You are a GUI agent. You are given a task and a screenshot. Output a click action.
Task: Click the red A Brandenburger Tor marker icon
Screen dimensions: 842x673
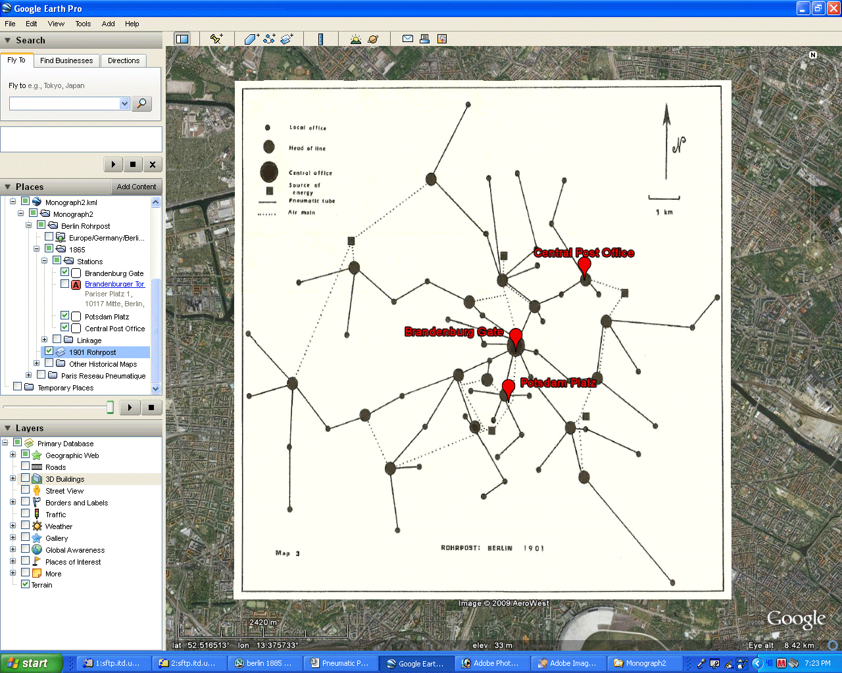(x=76, y=285)
